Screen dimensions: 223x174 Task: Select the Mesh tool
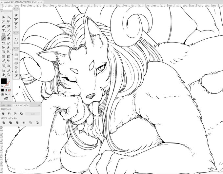[4, 57]
